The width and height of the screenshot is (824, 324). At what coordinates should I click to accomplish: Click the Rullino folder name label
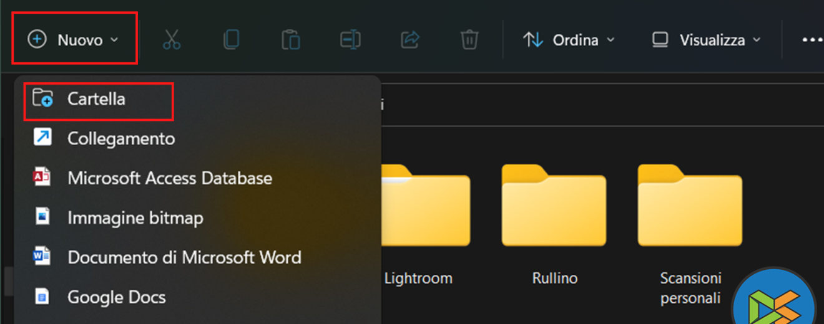(555, 278)
